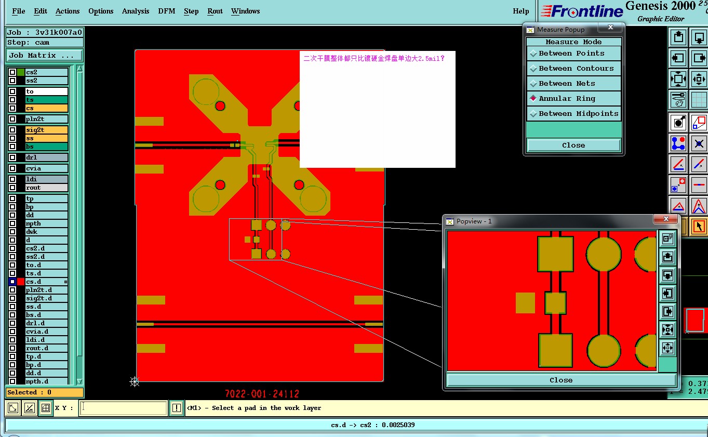Click the pan left arrow icon in right toolbar
Image resolution: width=708 pixels, height=437 pixels.
[x=678, y=58]
